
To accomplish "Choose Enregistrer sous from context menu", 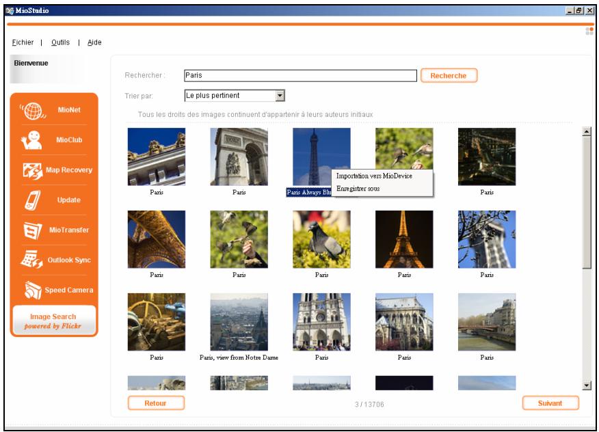I will pos(358,189).
